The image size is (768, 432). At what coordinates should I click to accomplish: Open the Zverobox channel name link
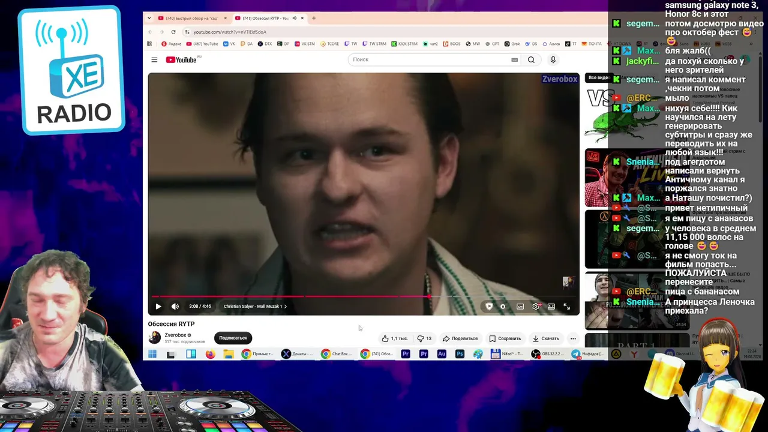tap(175, 335)
